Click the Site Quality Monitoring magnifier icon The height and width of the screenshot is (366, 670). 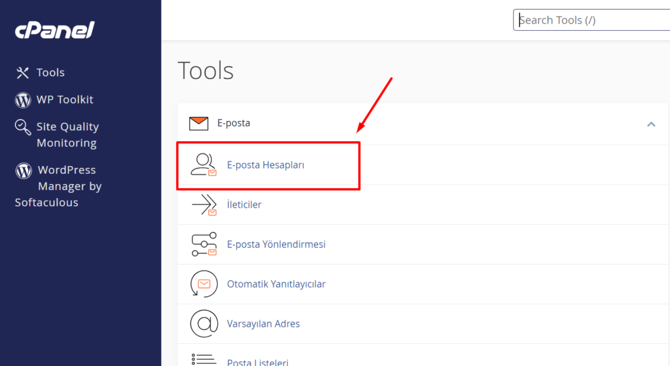coord(23,127)
